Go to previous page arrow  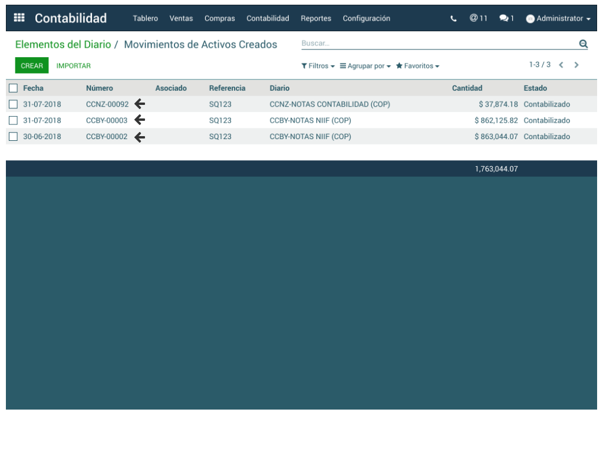561,65
